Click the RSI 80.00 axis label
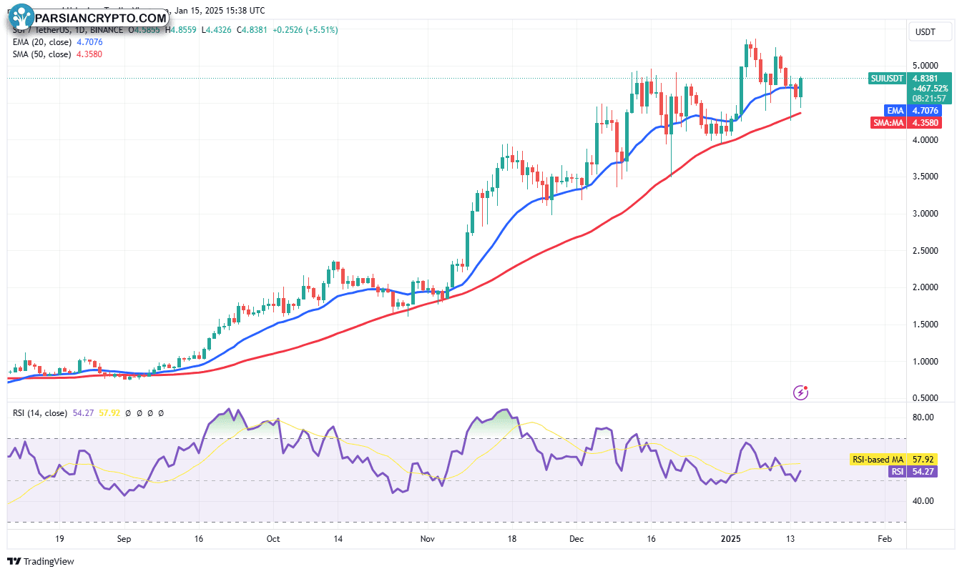This screenshot has width=962, height=574. tap(923, 417)
